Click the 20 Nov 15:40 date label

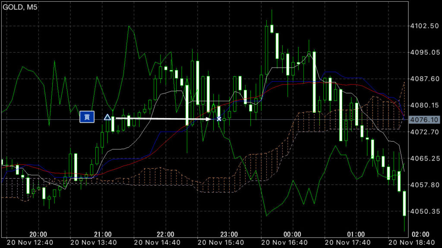click(x=221, y=242)
